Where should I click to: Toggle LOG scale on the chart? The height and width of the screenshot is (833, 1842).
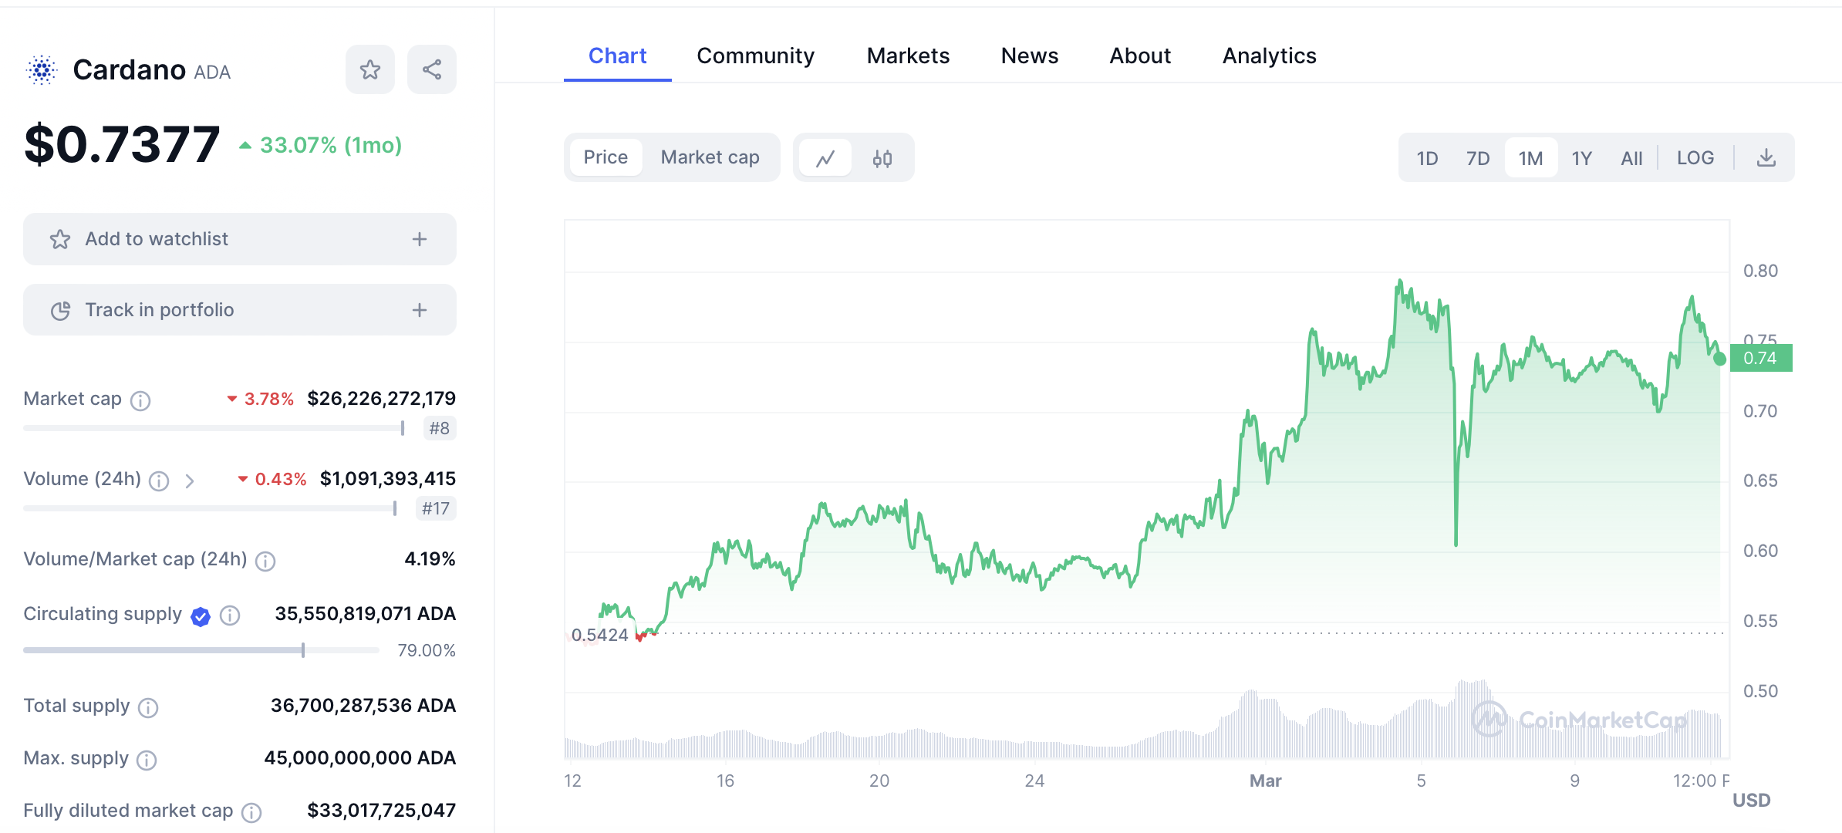(1695, 158)
